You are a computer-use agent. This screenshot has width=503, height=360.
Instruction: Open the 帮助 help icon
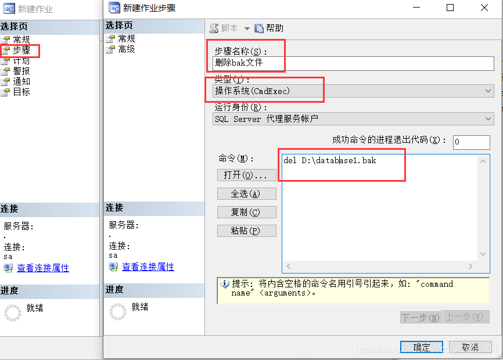[x=259, y=28]
